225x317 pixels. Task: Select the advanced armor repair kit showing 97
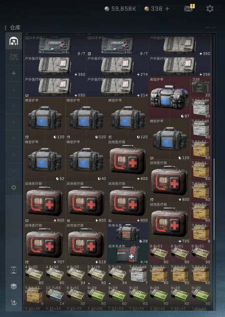(169, 98)
